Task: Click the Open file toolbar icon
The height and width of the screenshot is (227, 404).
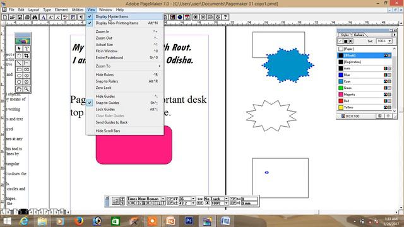Action: click(12, 17)
